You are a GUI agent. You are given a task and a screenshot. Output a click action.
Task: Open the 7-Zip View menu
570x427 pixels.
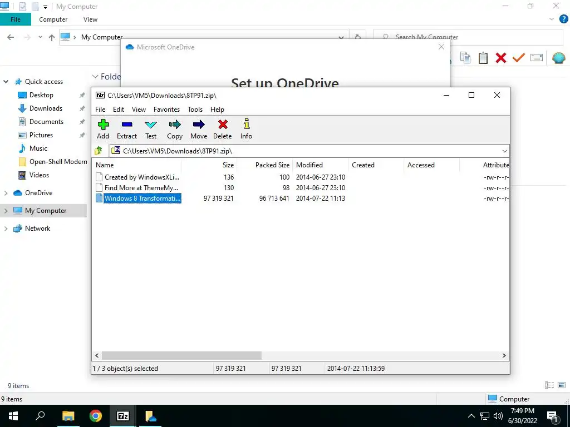139,110
